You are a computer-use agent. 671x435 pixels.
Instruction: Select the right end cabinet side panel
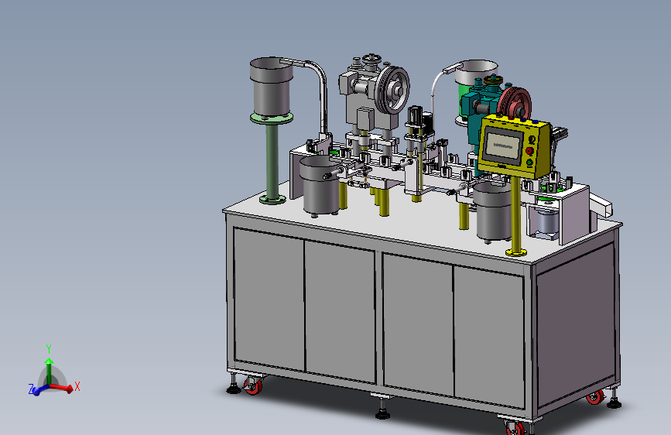point(576,325)
